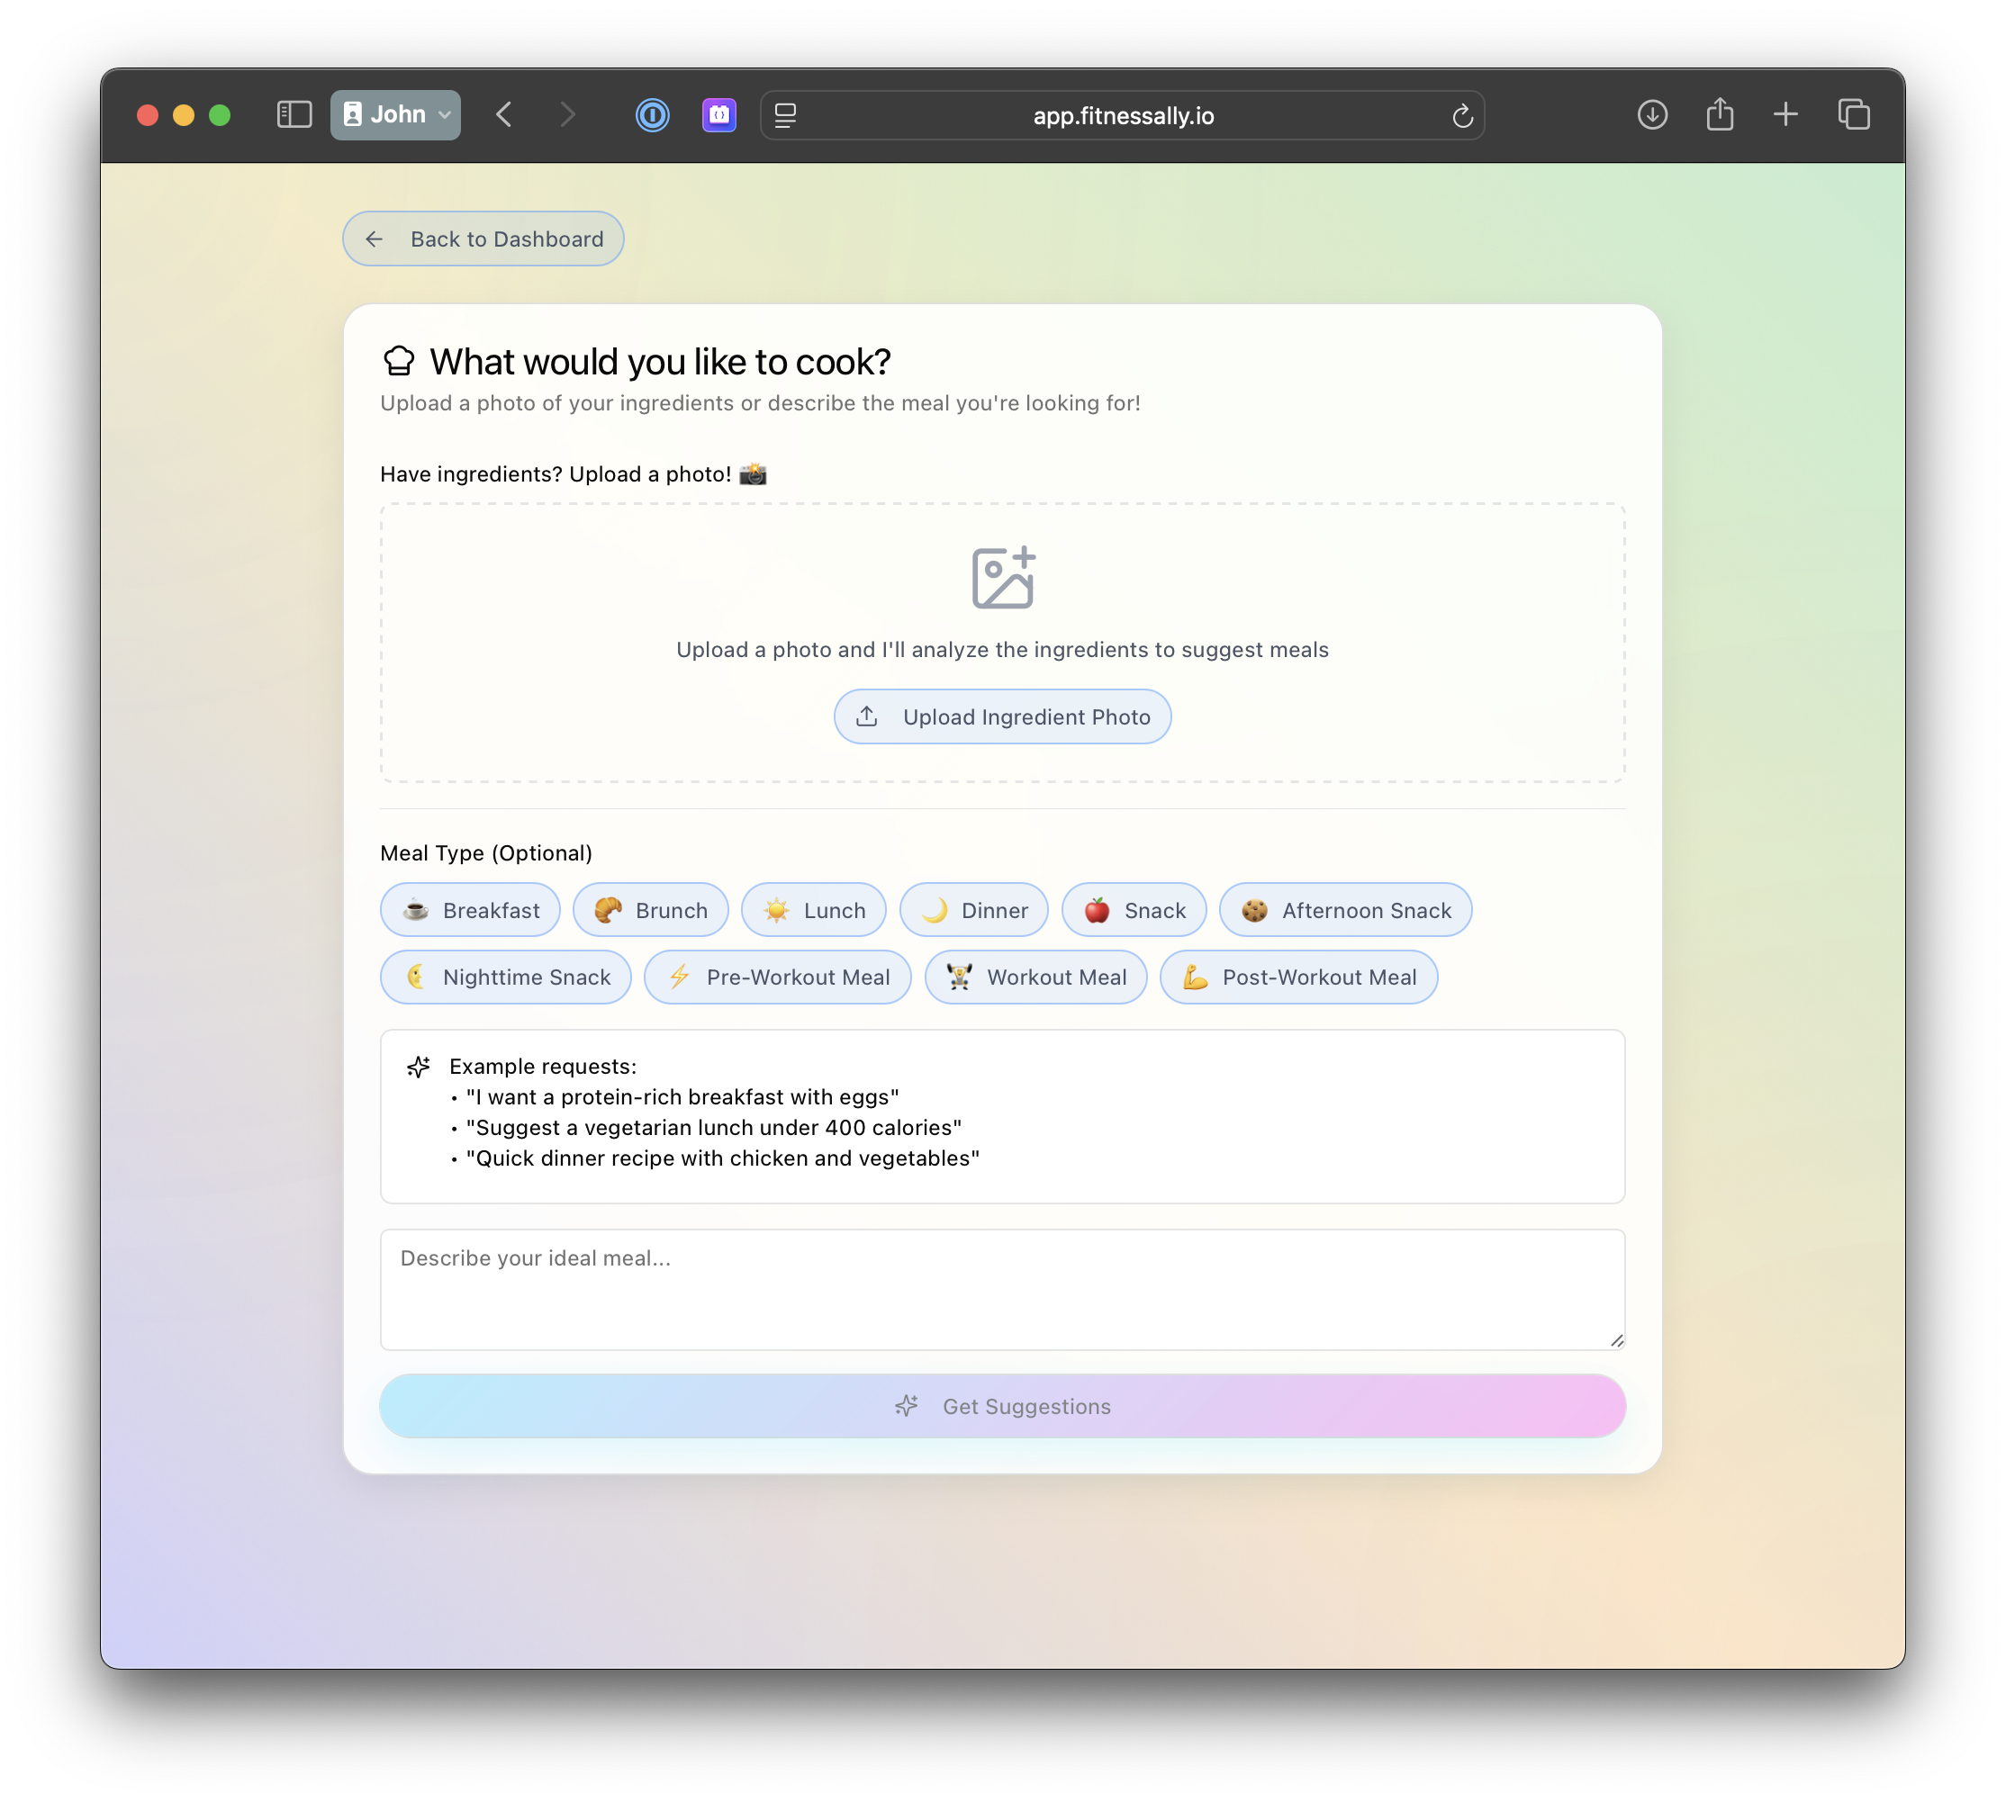Toggle the Dinner meal type
2006x1802 pixels.
(973, 910)
